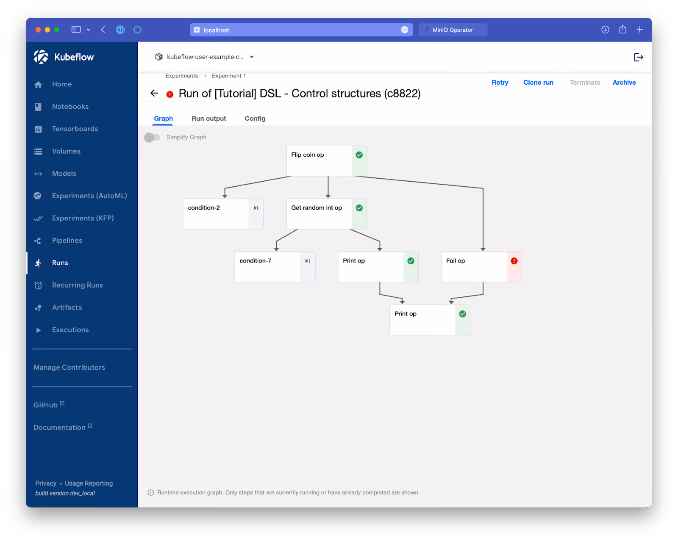Click condition-2 skipped status icon
Image resolution: width=678 pixels, height=542 pixels.
pyautogui.click(x=256, y=208)
